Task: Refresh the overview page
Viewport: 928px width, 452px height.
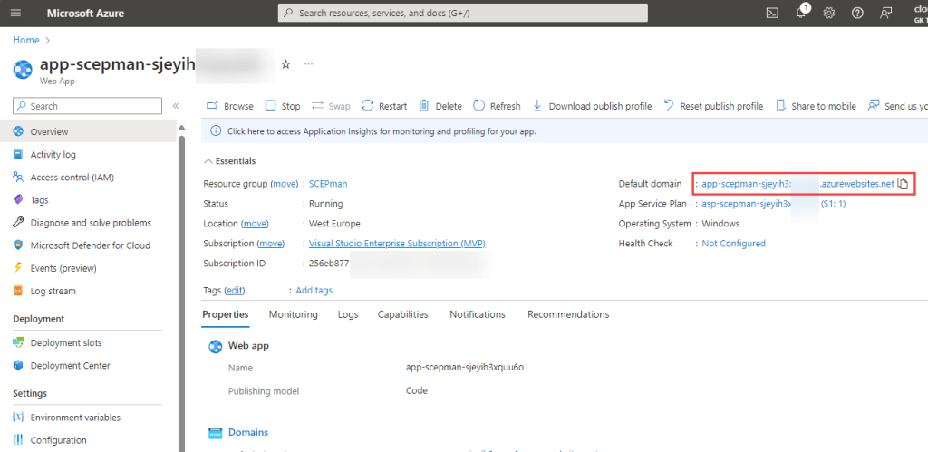Action: 498,106
